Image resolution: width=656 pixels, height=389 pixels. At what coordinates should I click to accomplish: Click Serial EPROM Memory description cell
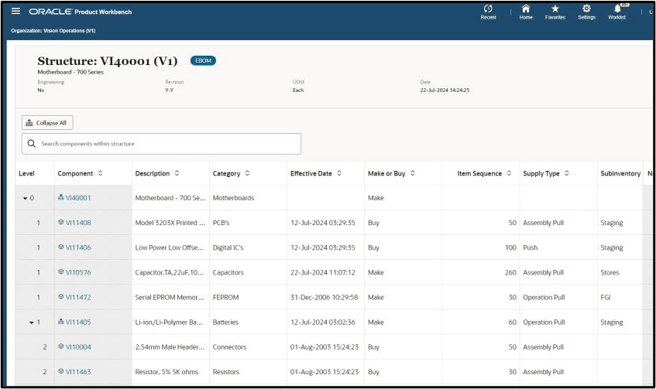[x=170, y=297]
